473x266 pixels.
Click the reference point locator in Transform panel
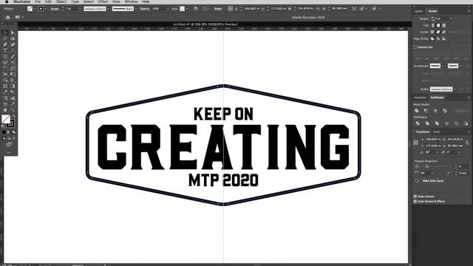pos(415,143)
